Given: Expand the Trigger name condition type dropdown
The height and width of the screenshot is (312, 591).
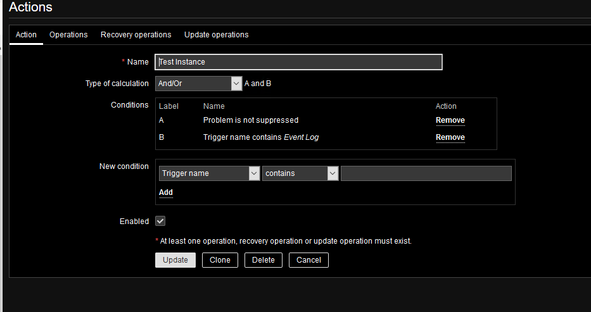Looking at the screenshot, I should [x=208, y=173].
